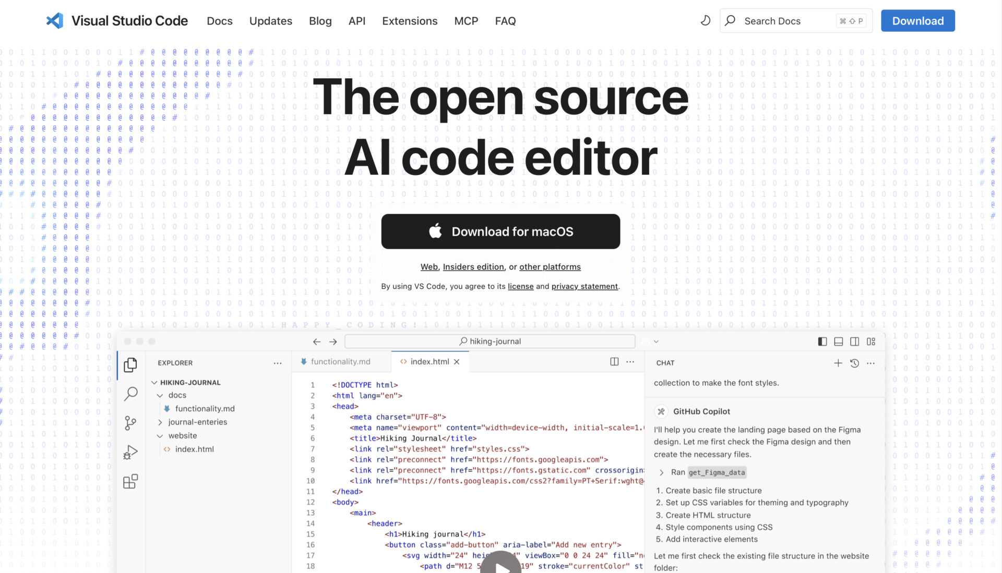Open the Extensions icon in the activity bar

click(x=130, y=481)
